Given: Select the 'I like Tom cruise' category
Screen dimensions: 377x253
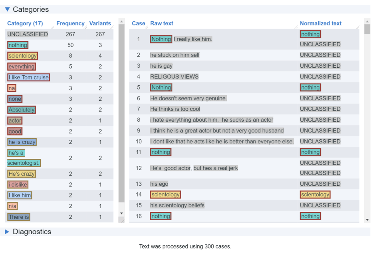Looking at the screenshot, I should tap(28, 78).
